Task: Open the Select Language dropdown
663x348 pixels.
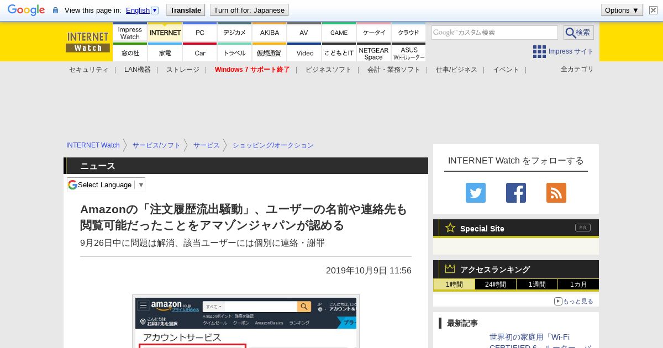Action: pos(106,184)
